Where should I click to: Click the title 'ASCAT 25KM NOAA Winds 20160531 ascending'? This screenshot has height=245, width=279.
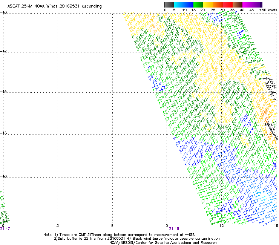tap(54, 6)
